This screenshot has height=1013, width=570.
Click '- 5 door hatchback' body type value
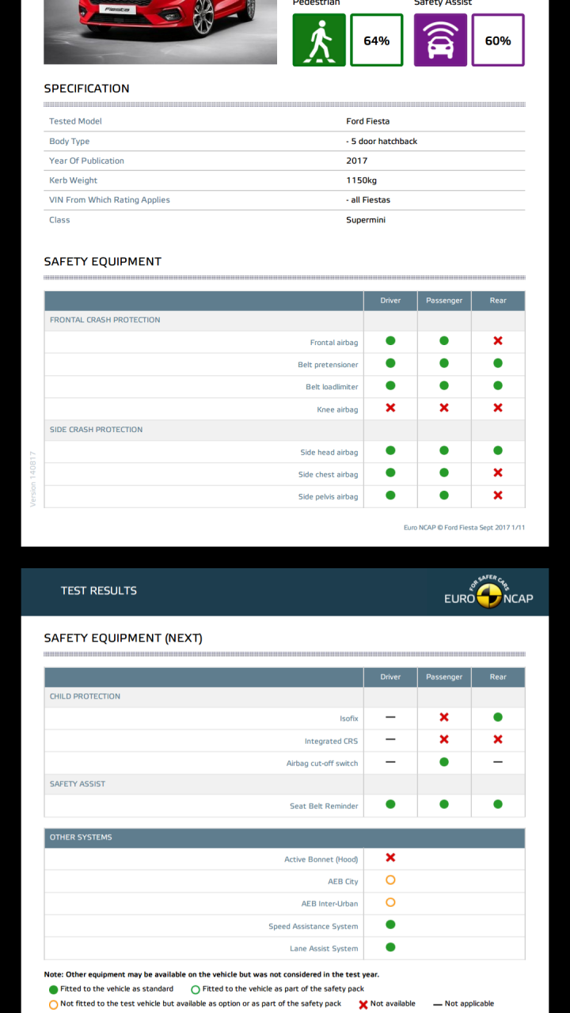point(382,141)
